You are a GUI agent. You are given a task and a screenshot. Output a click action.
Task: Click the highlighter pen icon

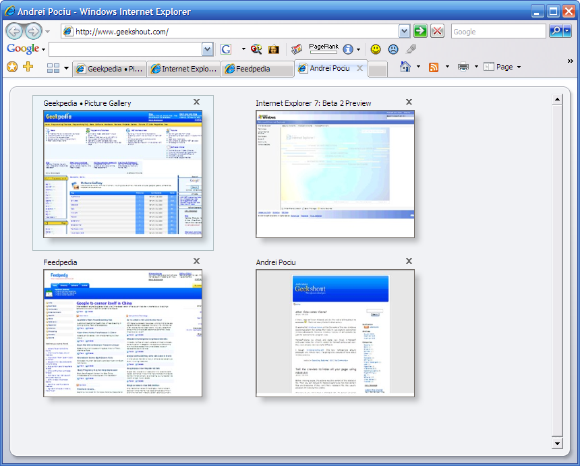tap(411, 49)
